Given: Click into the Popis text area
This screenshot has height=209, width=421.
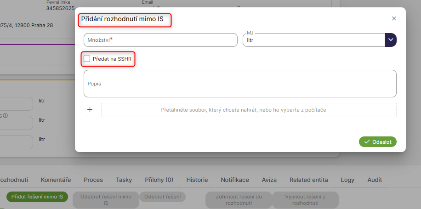Looking at the screenshot, I should coord(239,84).
